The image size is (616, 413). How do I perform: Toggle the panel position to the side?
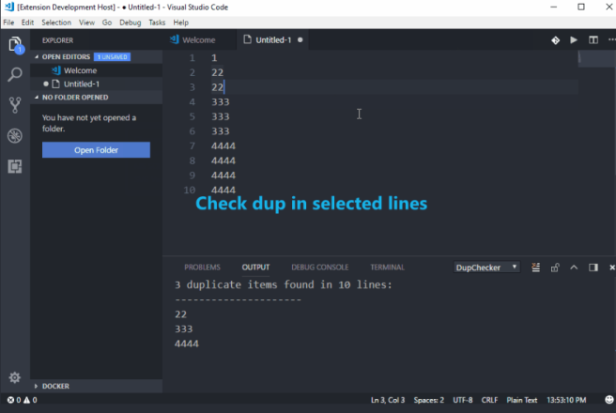point(593,268)
